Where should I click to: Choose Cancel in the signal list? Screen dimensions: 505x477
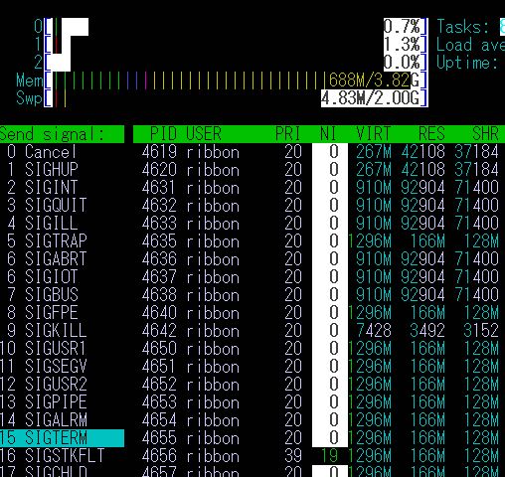tap(62, 152)
